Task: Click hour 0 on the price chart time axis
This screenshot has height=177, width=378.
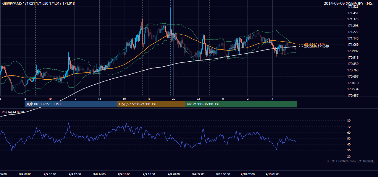Action: pyautogui.click(x=223, y=99)
